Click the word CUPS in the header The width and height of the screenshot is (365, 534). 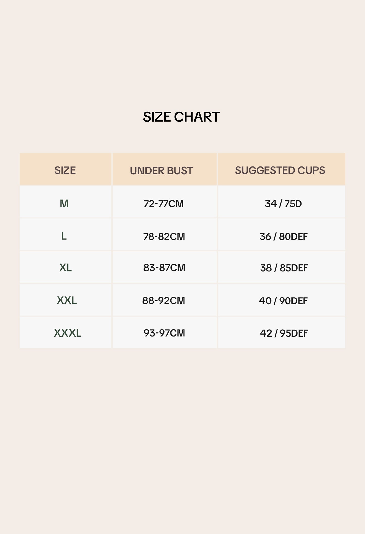tap(311, 170)
